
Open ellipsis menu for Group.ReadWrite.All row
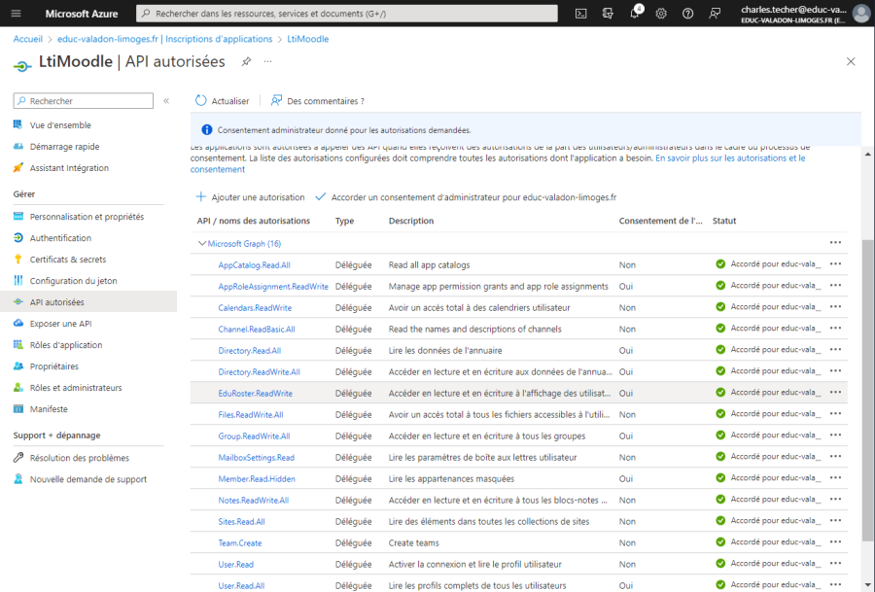click(835, 435)
